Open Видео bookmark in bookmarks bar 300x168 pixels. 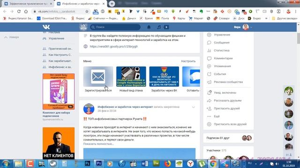click(x=254, y=18)
